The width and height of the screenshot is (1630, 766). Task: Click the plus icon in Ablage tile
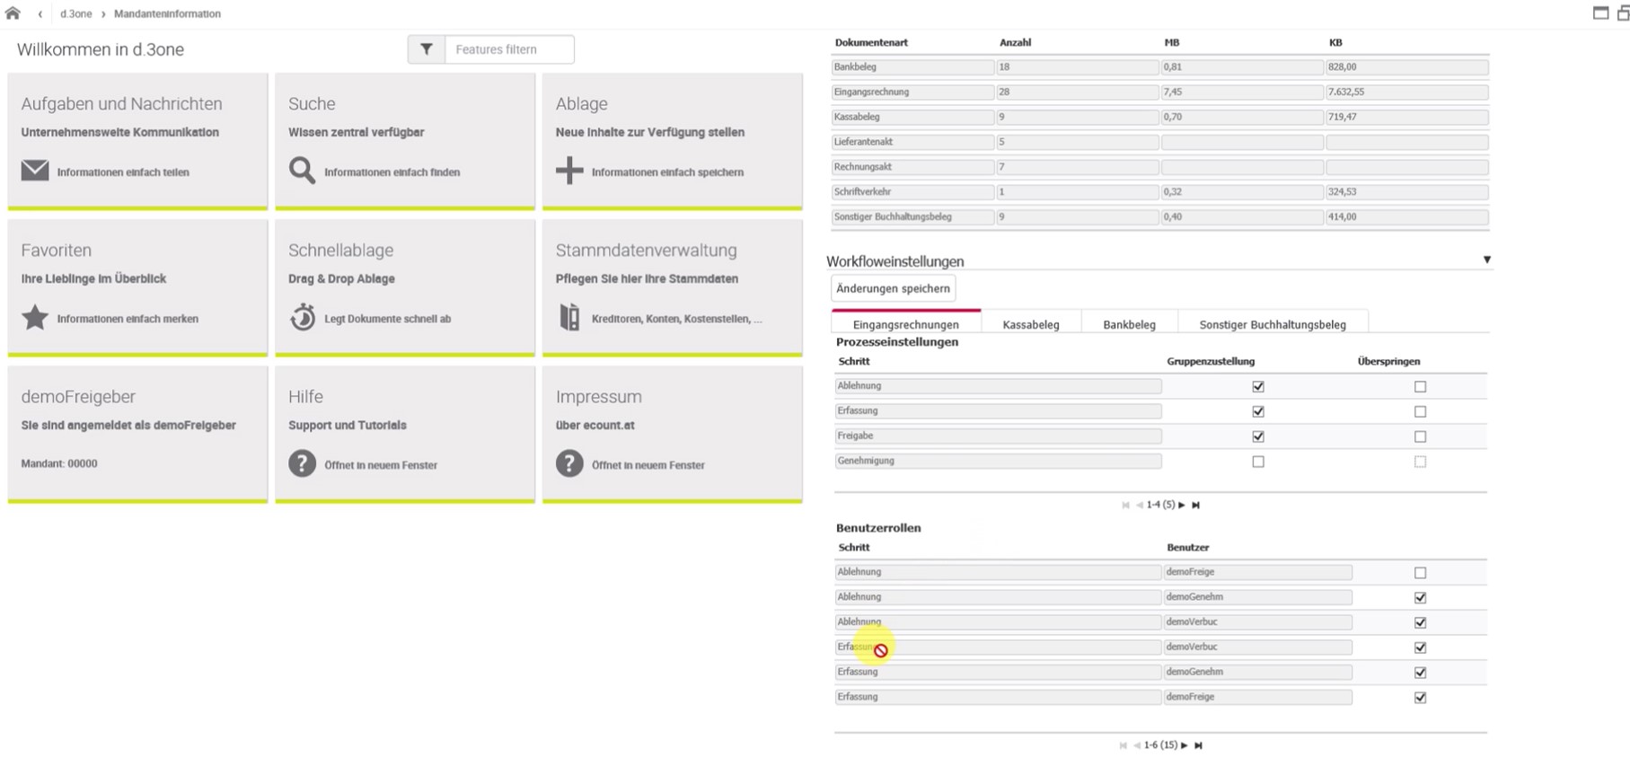click(x=569, y=171)
